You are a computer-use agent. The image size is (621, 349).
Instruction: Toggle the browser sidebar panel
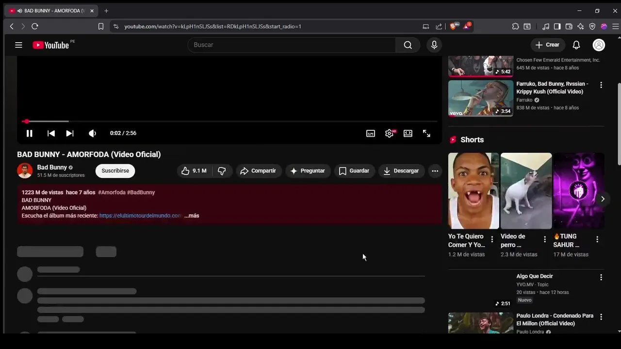pos(557,26)
